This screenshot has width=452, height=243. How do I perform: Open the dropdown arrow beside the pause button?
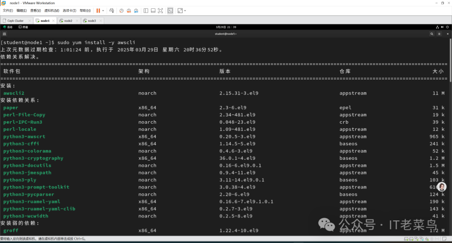click(x=103, y=10)
